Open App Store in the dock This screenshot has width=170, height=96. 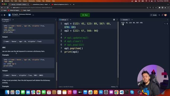[101, 92]
